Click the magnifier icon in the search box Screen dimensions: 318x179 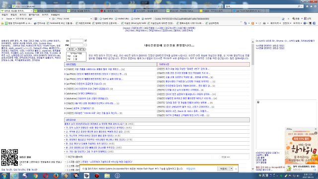click(299, 6)
